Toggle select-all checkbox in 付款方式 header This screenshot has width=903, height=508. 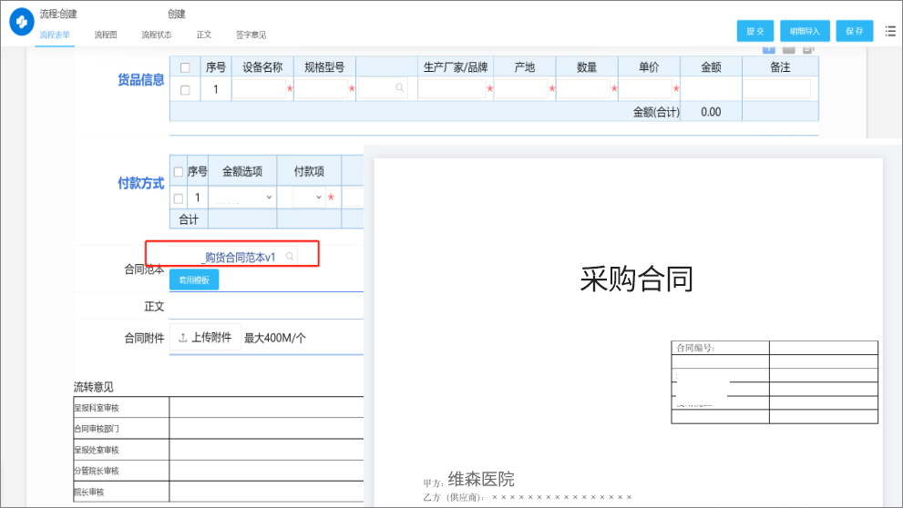(179, 171)
